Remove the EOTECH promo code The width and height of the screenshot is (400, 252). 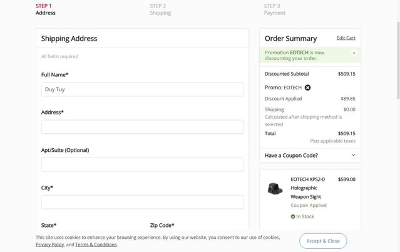tap(308, 88)
